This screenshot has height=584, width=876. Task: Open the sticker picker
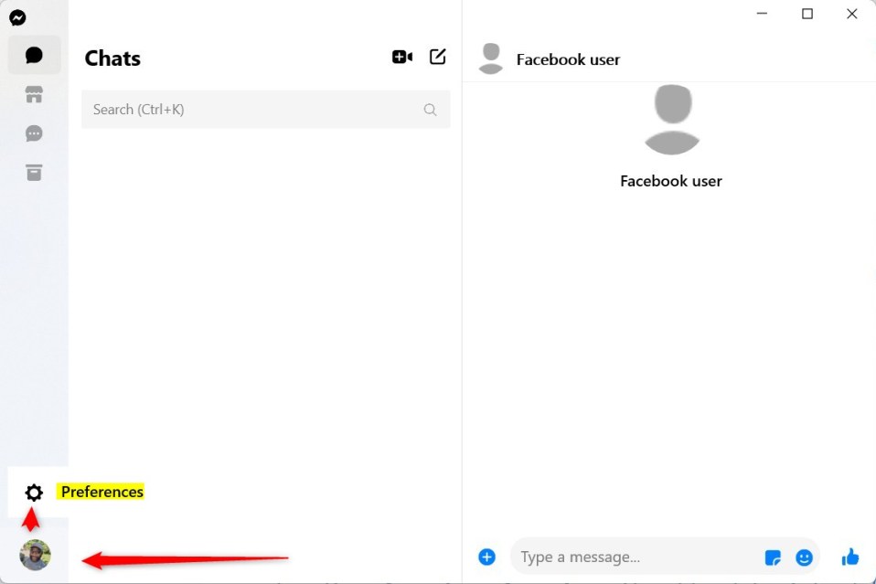pos(773,557)
